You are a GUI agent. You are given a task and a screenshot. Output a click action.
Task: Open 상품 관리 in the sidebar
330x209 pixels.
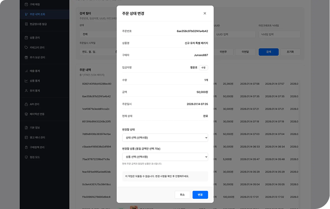(x=44, y=38)
